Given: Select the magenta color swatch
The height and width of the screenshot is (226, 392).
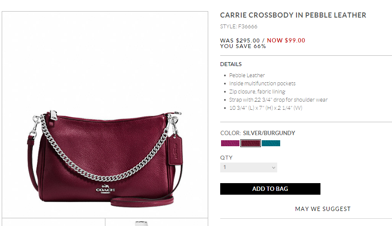Looking at the screenshot, I should pos(230,143).
